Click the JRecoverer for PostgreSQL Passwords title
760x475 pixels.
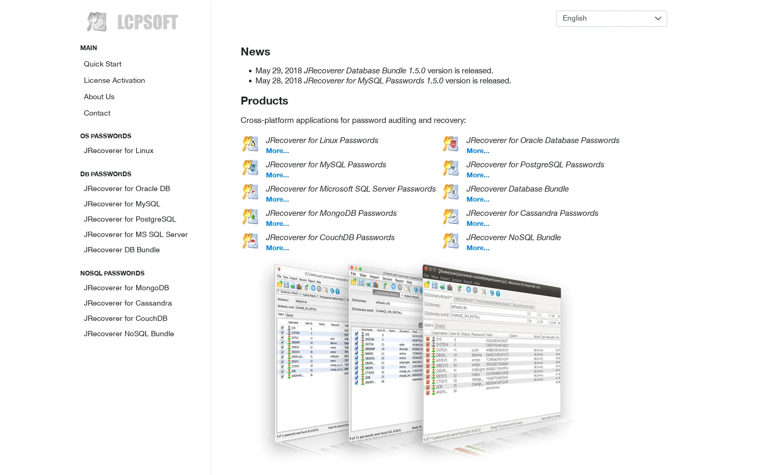[535, 165]
